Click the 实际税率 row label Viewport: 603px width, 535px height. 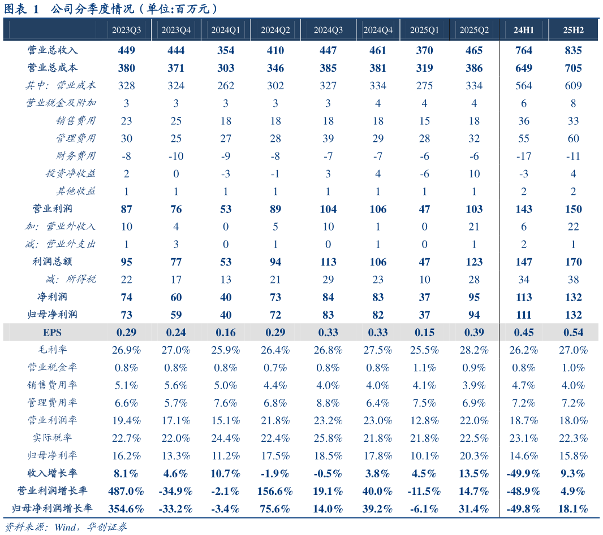coord(53,438)
